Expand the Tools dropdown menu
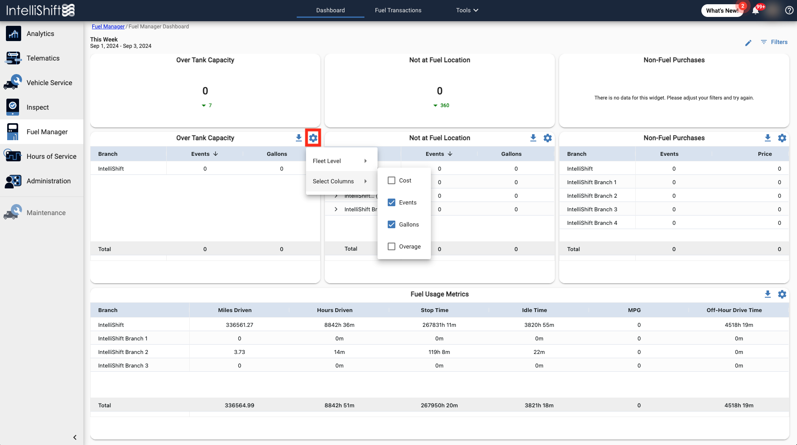 tap(467, 10)
